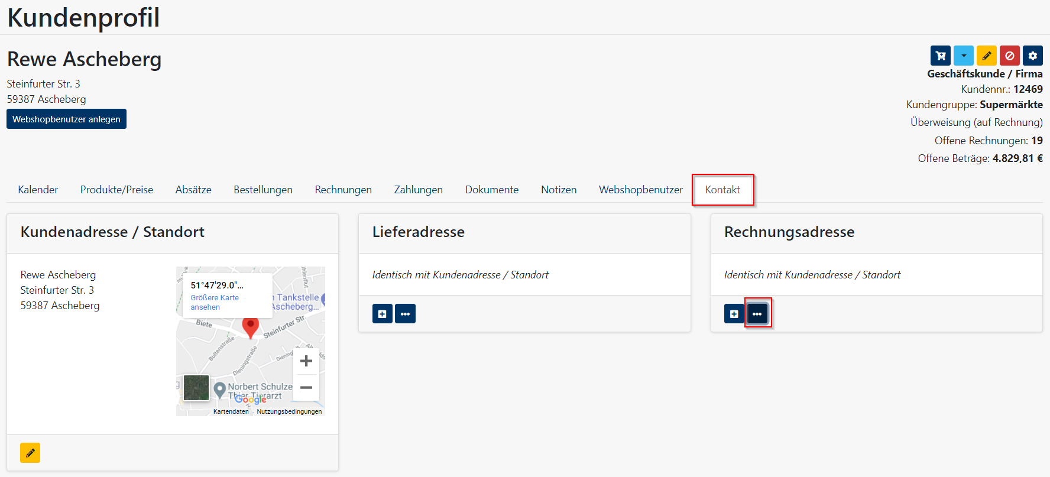Click Größere Karte ansehen link
This screenshot has width=1050, height=477.
[x=215, y=302]
